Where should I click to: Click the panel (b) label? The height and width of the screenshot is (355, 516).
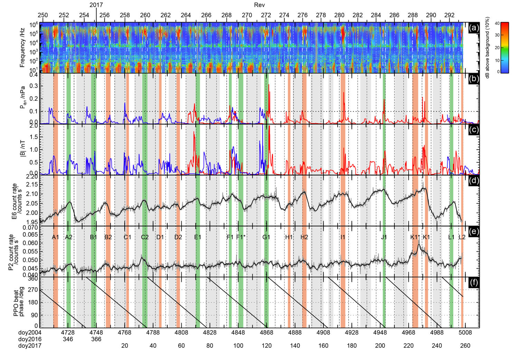point(473,79)
